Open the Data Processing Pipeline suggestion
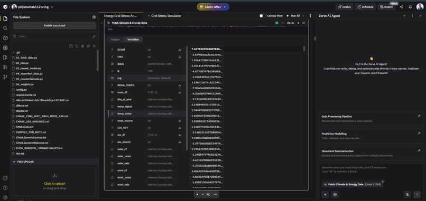Screen dimensions: 426x201 tap(371, 118)
